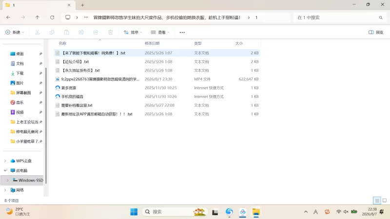Expand the Windows-SSD drive node

tap(8, 180)
